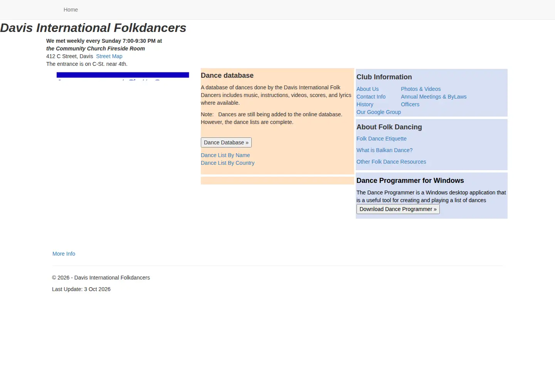Image resolution: width=555 pixels, height=385 pixels.
Task: Open the Street Map link
Action: pyautogui.click(x=109, y=56)
